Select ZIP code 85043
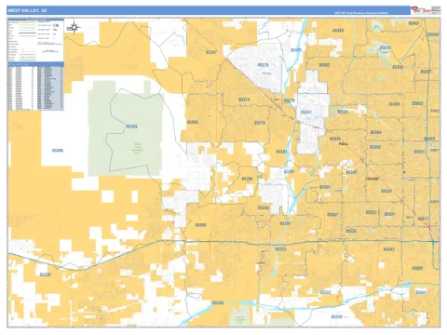Image resolution: width=447 pixels, height=335 pixels. point(388,249)
